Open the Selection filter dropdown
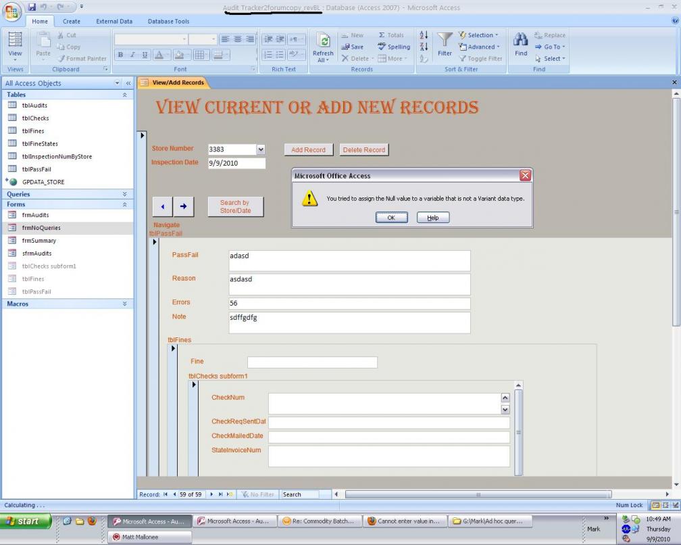The image size is (681, 545). [x=478, y=35]
